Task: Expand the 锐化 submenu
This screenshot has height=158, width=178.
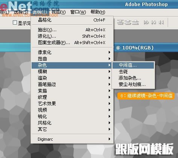Action: click(72, 117)
